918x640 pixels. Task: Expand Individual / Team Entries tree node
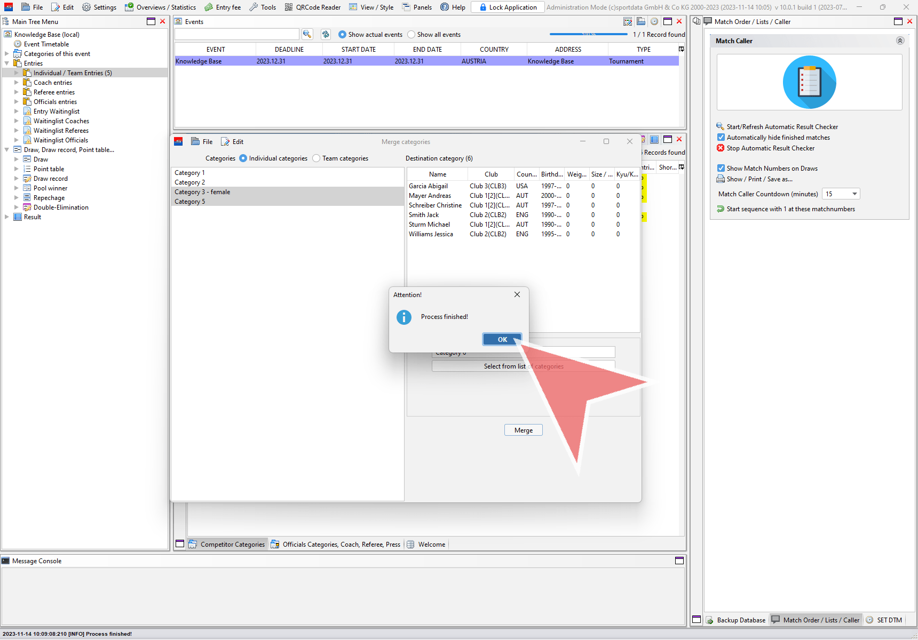pyautogui.click(x=17, y=73)
